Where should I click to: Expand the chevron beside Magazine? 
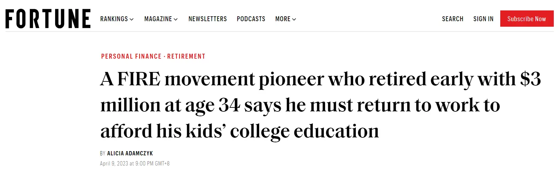click(176, 19)
